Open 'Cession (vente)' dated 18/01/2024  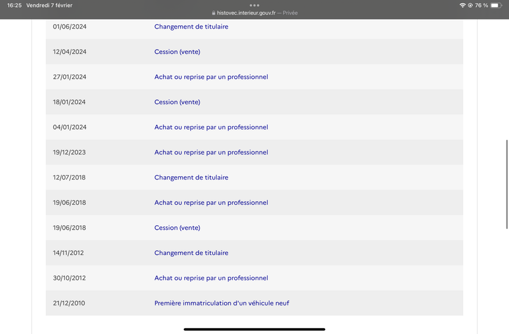point(178,102)
